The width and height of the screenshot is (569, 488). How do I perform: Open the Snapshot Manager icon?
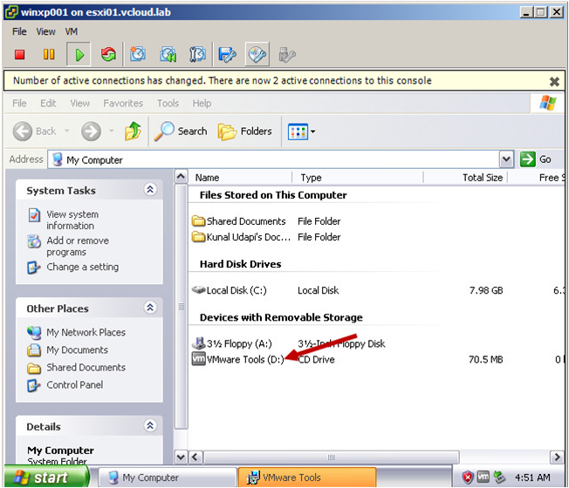(197, 55)
